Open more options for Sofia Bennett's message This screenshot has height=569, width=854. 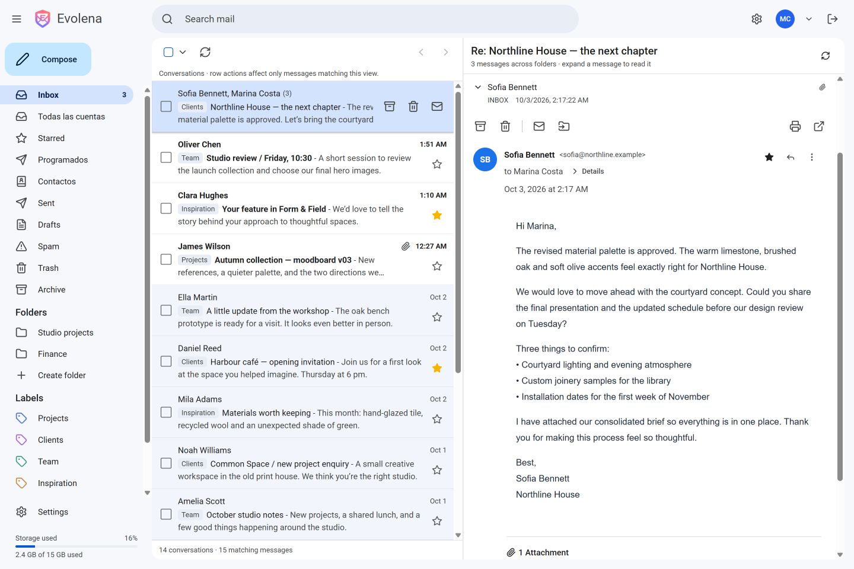click(x=812, y=157)
